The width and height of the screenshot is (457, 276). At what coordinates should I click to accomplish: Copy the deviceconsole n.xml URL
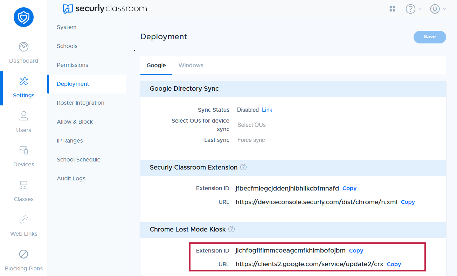[408, 202]
